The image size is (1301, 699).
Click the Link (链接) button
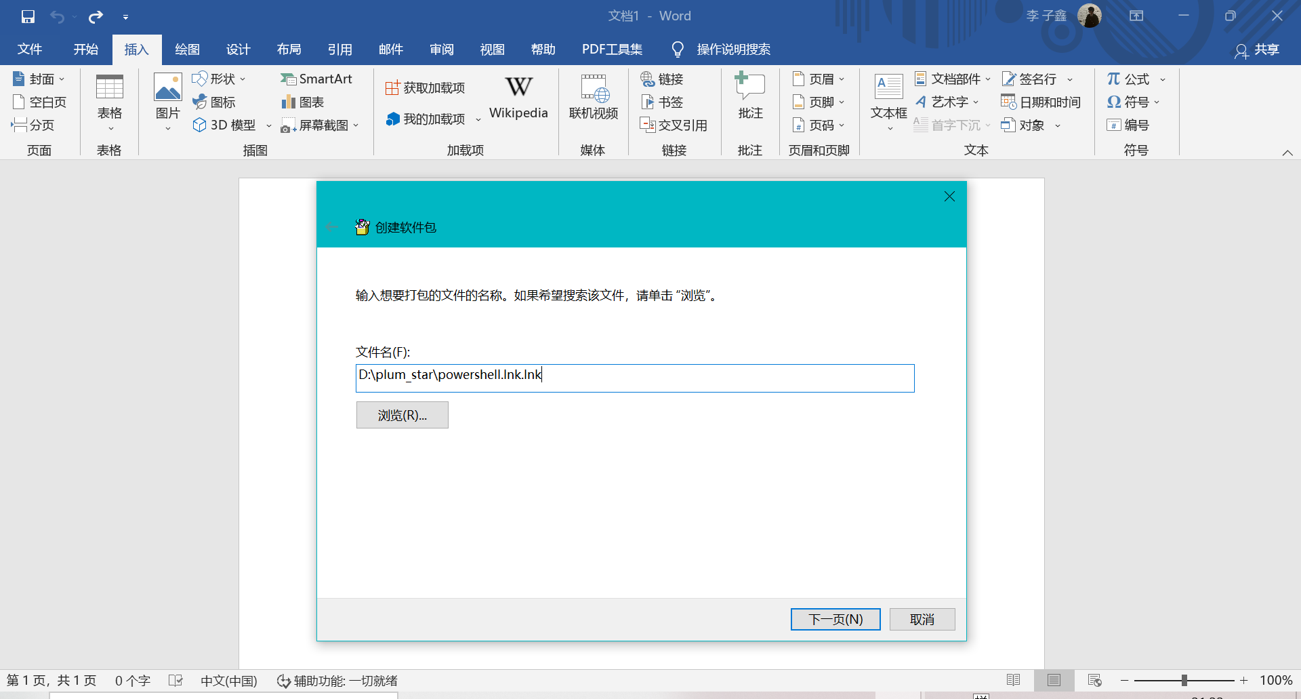coord(662,79)
